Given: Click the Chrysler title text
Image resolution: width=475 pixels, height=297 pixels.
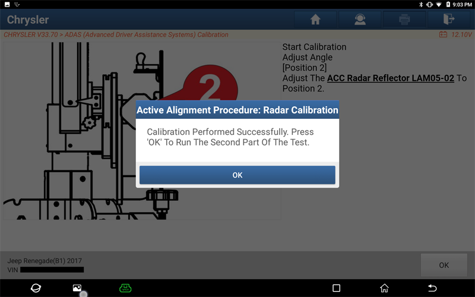Looking at the screenshot, I should (x=27, y=20).
